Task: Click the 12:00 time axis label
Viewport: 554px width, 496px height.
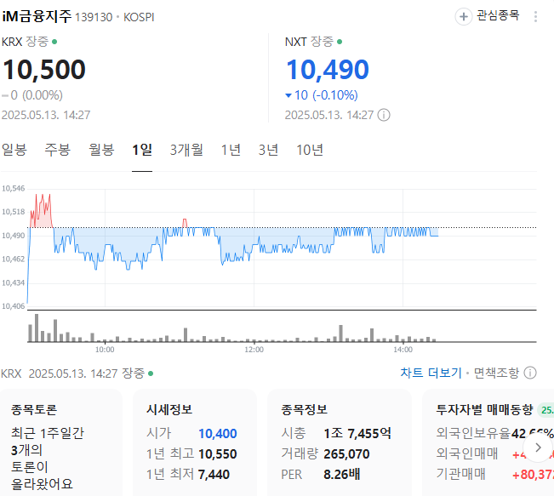Action: pos(254,350)
